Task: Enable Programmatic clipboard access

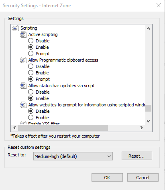Action: tap(31, 73)
